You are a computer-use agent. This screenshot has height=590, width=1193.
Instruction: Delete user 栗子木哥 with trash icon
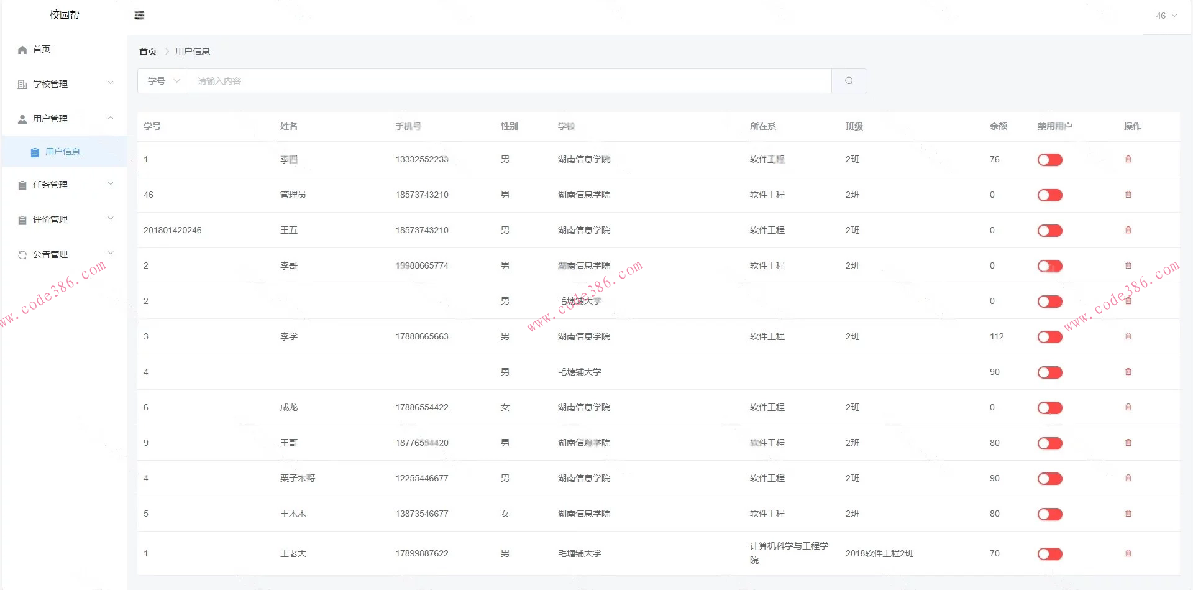pos(1128,478)
